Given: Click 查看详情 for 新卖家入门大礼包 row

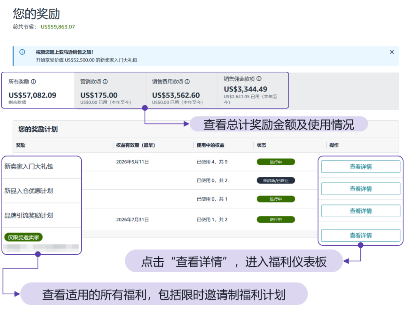Looking at the screenshot, I should point(360,166).
